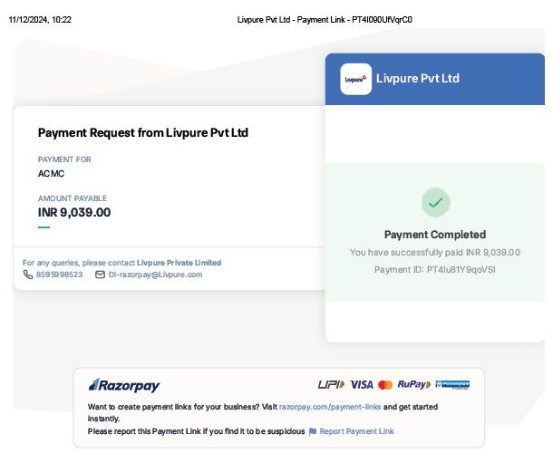Click the flag icon before Report Payment Link

pyautogui.click(x=313, y=432)
